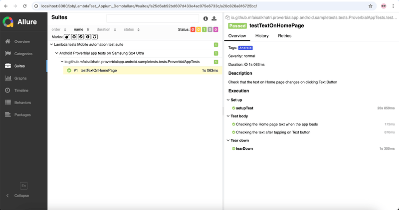Toggle the retries mark filter

[95, 37]
